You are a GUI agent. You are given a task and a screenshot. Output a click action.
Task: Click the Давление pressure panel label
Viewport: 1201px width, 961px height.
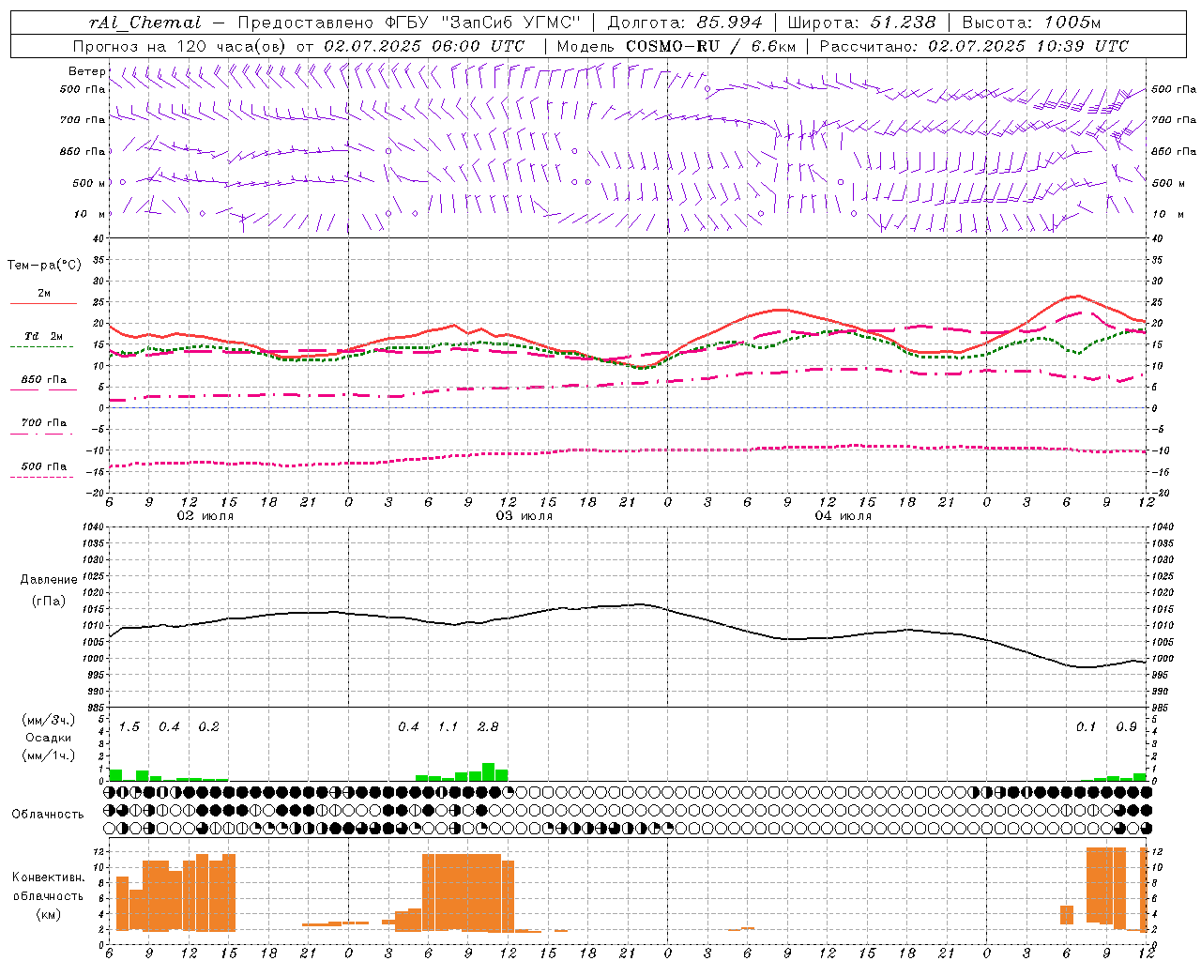tap(48, 580)
